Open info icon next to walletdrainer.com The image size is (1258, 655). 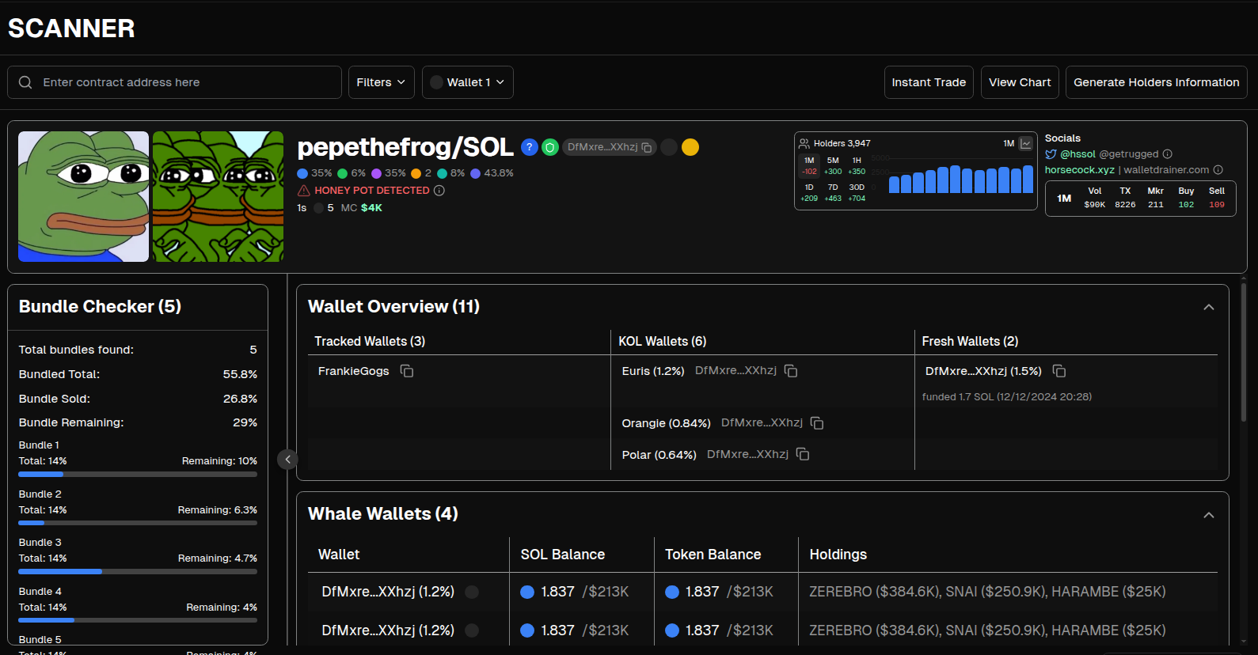click(1218, 170)
